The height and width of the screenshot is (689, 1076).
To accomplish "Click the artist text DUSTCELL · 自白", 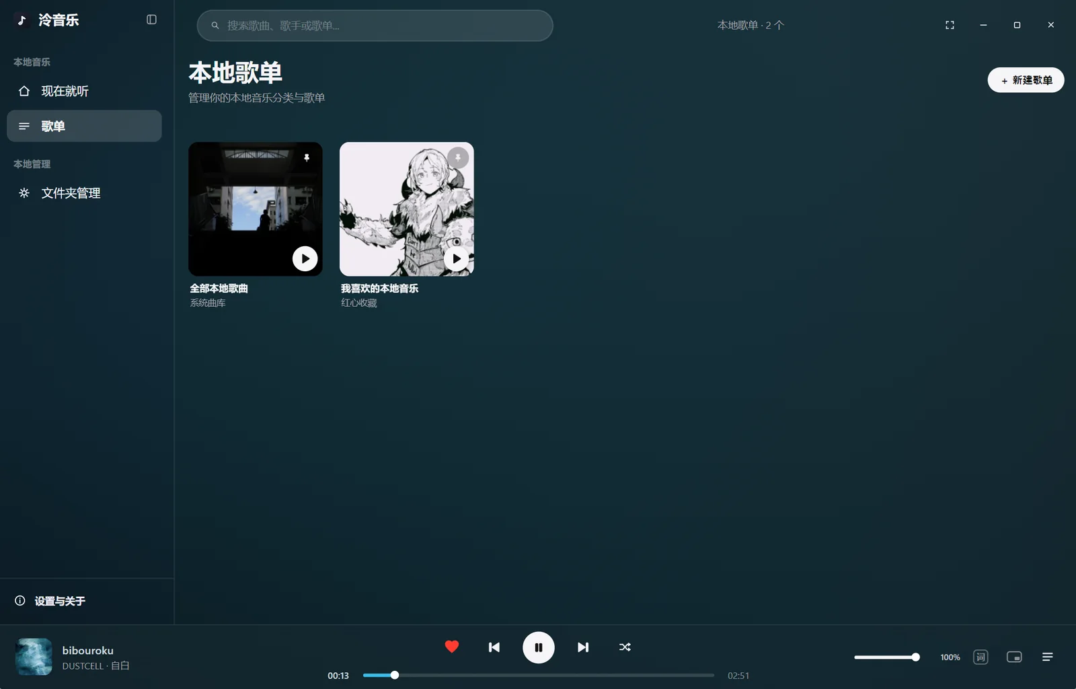I will pos(96,665).
